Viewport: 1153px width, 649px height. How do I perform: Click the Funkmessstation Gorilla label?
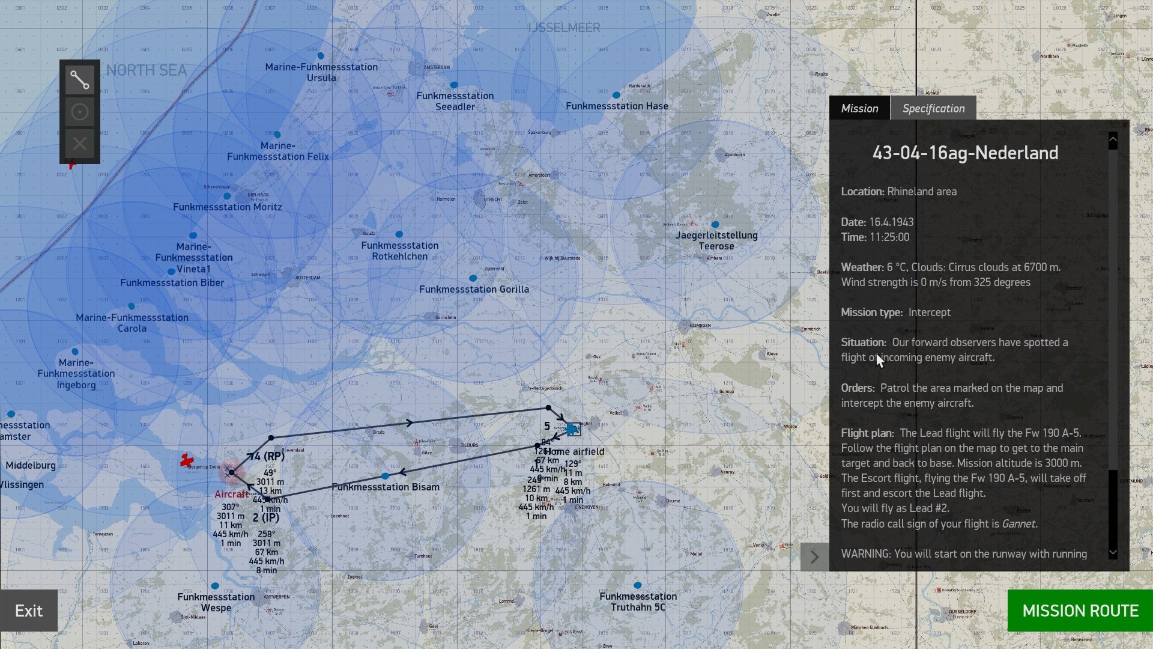(474, 289)
